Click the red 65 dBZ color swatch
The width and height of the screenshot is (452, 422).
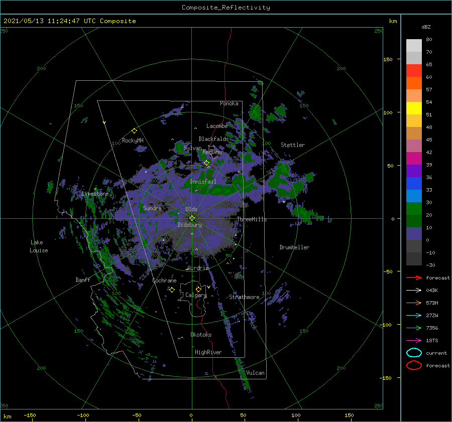(x=414, y=70)
